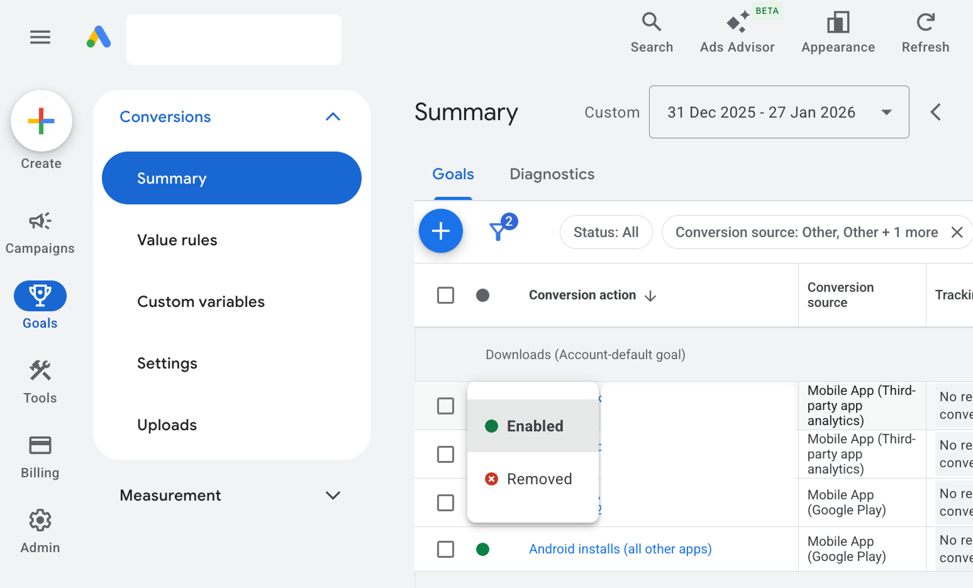Screen dimensions: 973x588
Task: Click the Tools wrench icon
Action: [x=40, y=371]
